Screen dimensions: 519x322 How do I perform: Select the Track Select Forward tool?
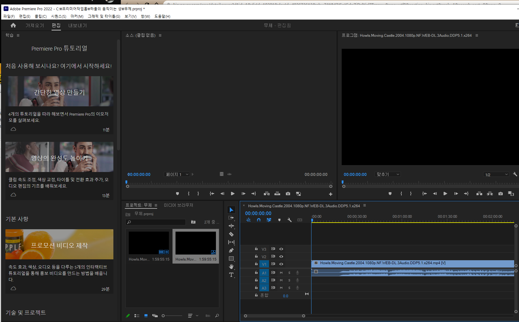(x=231, y=218)
